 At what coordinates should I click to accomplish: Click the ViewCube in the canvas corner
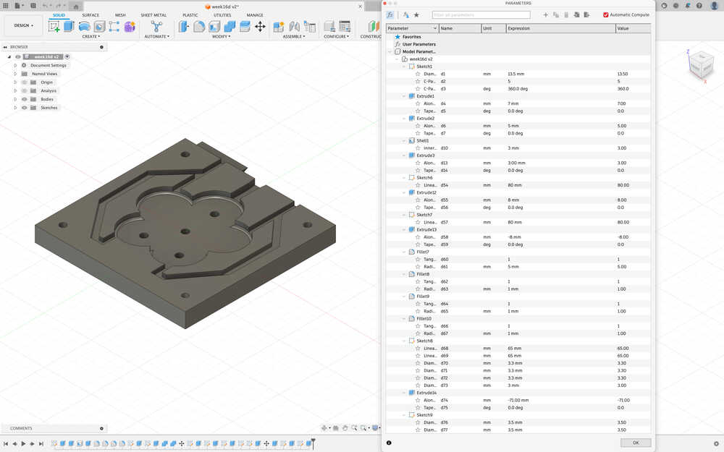pos(701,65)
